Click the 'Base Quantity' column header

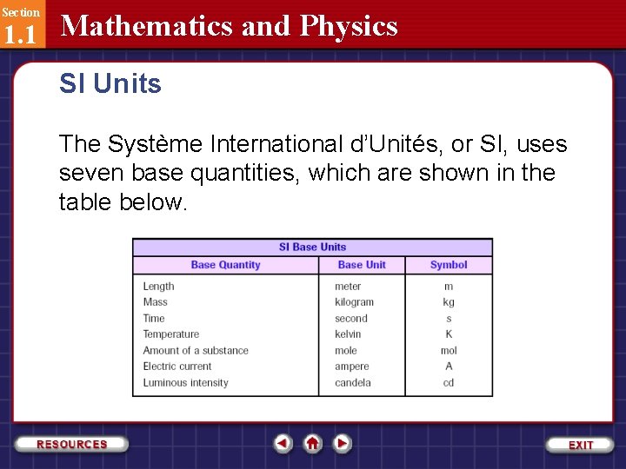pyautogui.click(x=225, y=265)
